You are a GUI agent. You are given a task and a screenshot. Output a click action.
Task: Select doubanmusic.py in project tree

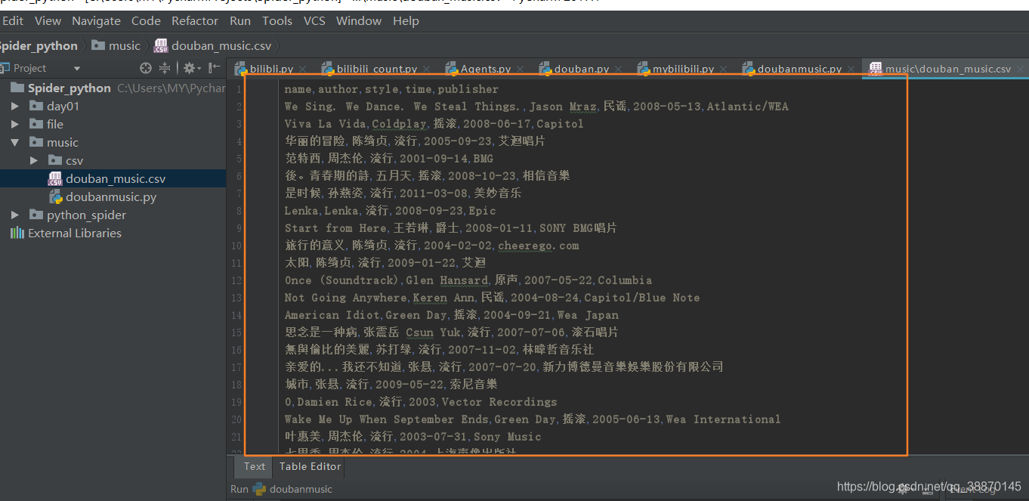pyautogui.click(x=111, y=197)
